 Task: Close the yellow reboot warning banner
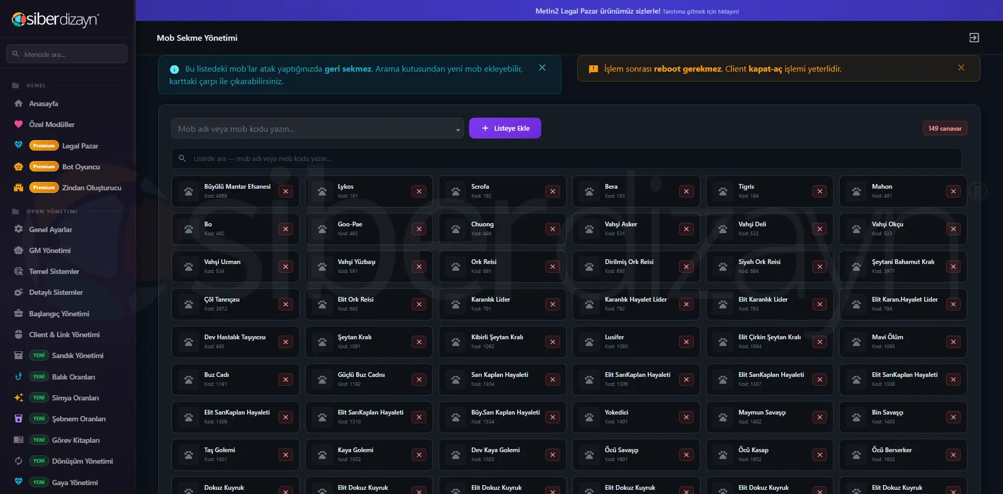click(x=961, y=67)
